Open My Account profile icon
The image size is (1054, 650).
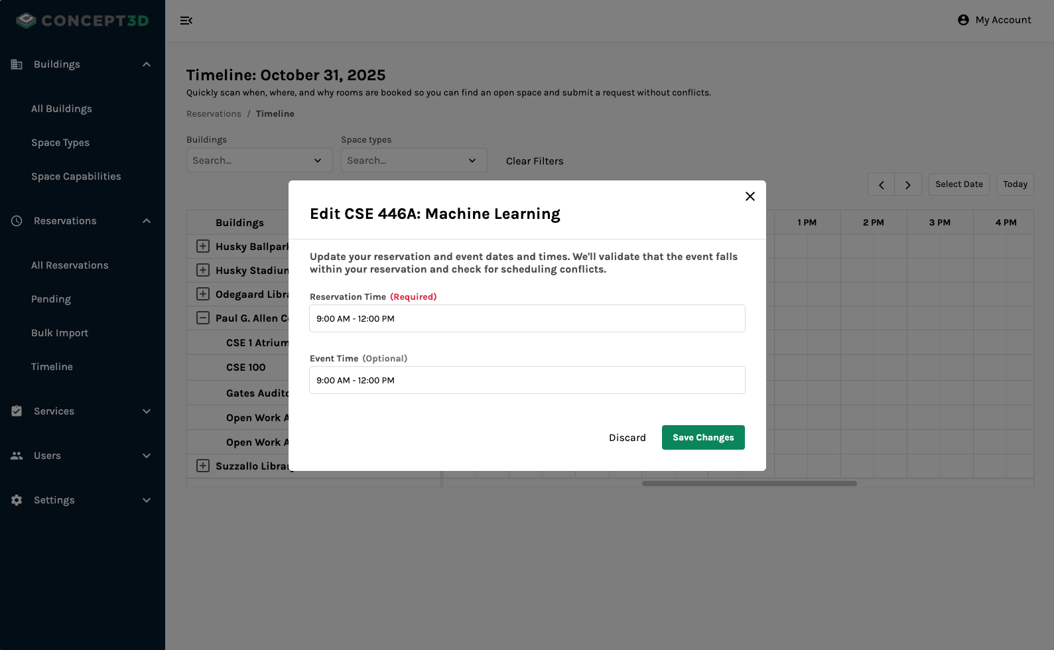(963, 20)
